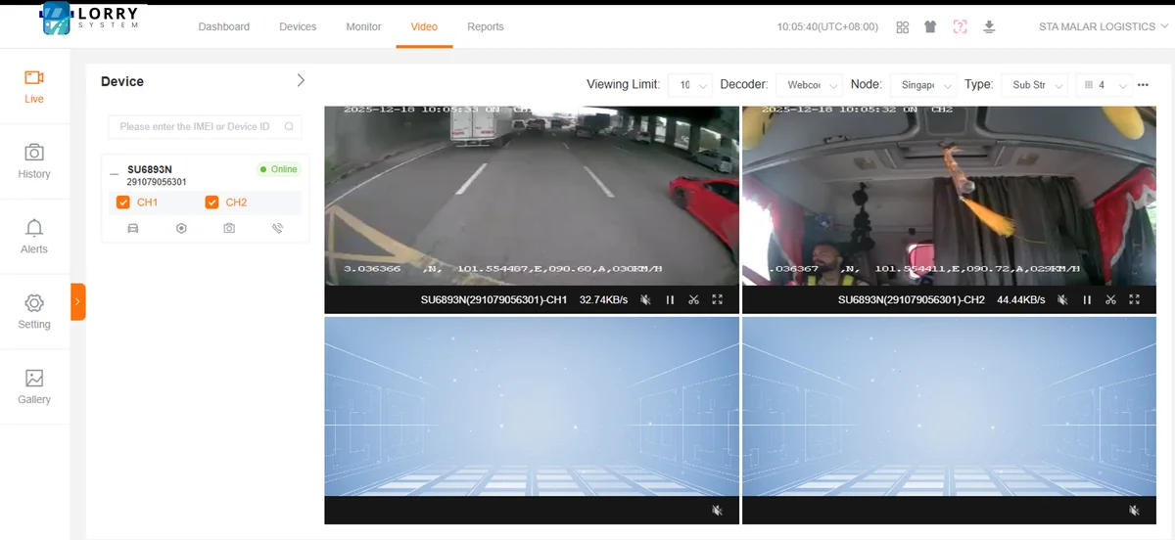Image resolution: width=1175 pixels, height=540 pixels.
Task: Select the CH2 cabin camera video
Action: click(x=949, y=196)
